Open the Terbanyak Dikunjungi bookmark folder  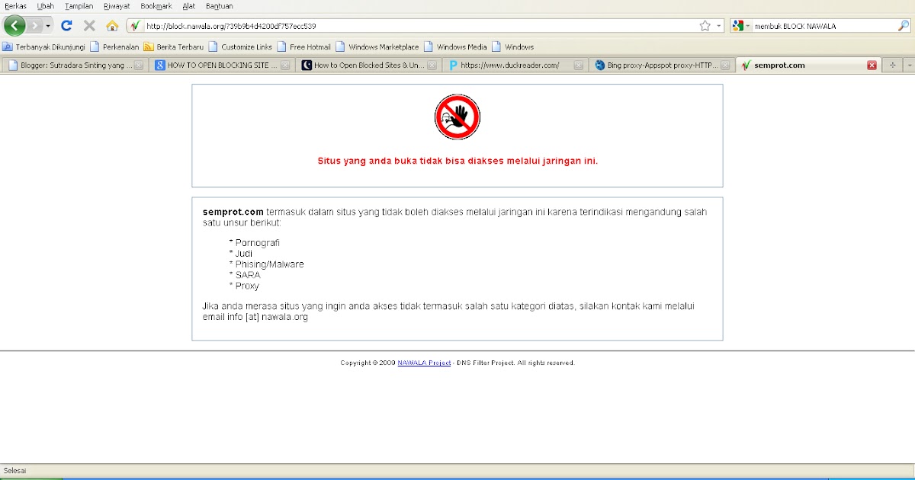pyautogui.click(x=43, y=46)
